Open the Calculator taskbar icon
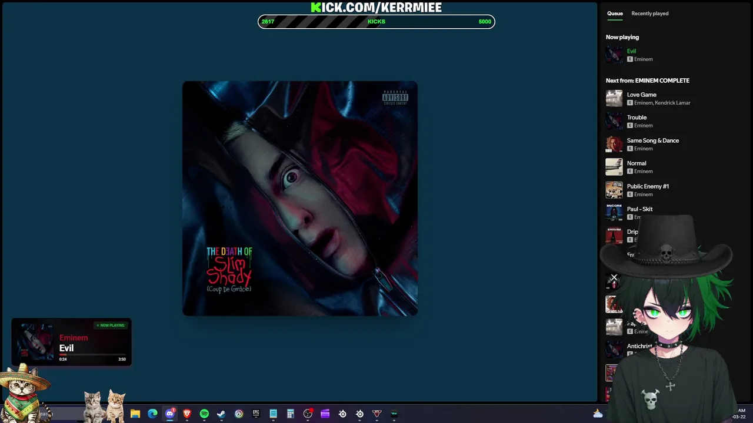The height and width of the screenshot is (423, 753). [290, 414]
